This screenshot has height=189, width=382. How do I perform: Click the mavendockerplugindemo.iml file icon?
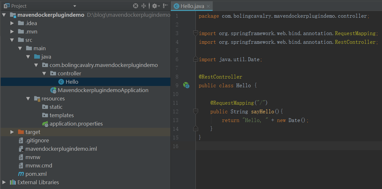pos(21,149)
